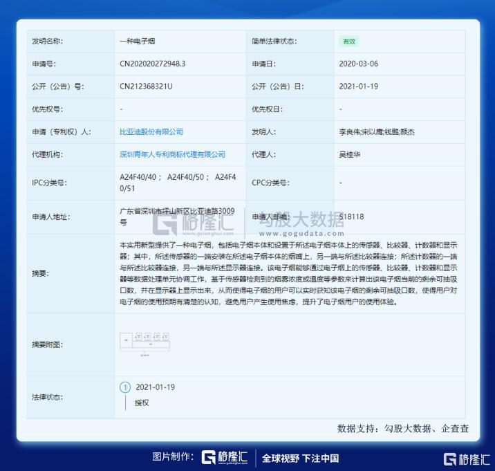Select publication number CN212368321U
The width and height of the screenshot is (495, 471).
(146, 86)
